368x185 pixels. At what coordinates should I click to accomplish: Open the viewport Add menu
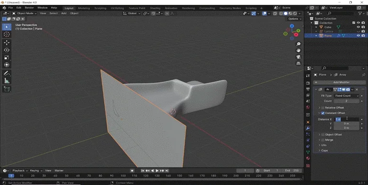(x=64, y=13)
